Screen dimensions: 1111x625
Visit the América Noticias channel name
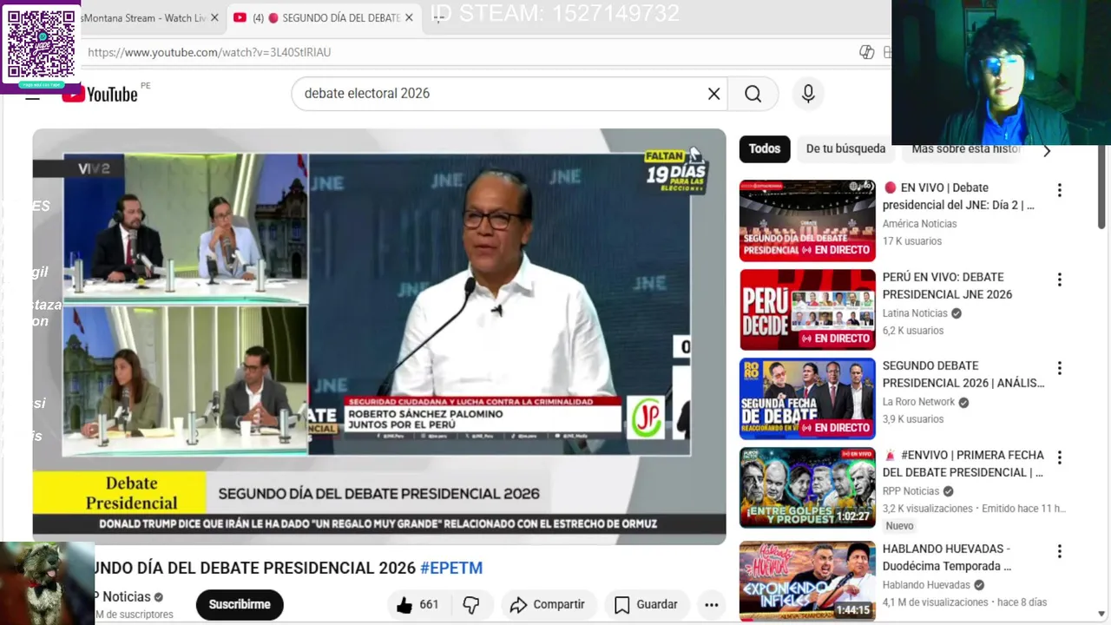[x=919, y=224]
